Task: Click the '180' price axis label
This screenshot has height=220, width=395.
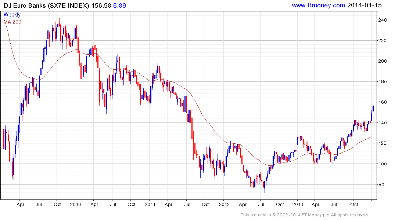Action: [383, 82]
